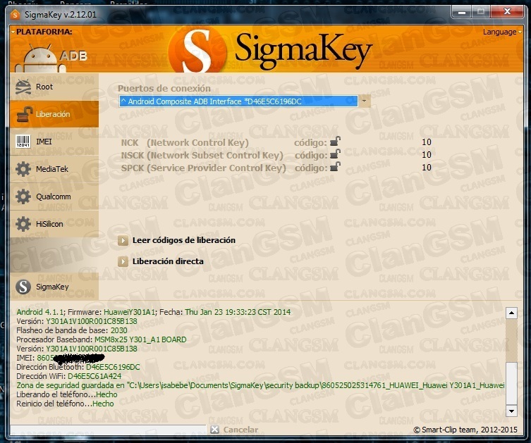This screenshot has height=443, width=531.
Task: Click the Smart-Clip team copyright text
Action: [x=465, y=430]
